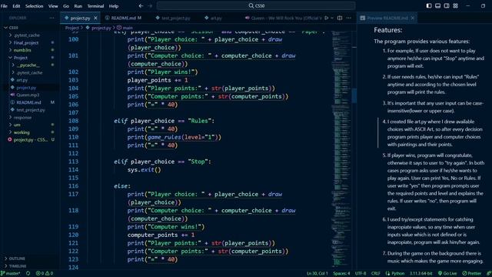Image resolution: width=492 pixels, height=277 pixels.
Task: Open the Terminal menu
Action: pos(95,6)
